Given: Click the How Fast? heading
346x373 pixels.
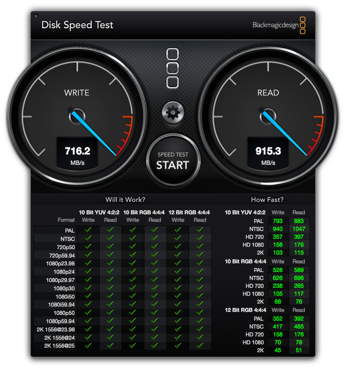Looking at the screenshot, I should tap(267, 199).
